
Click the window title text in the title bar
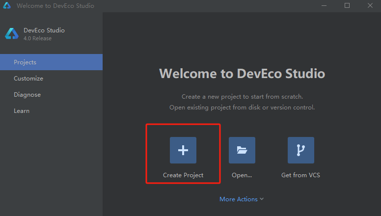pyautogui.click(x=55, y=6)
